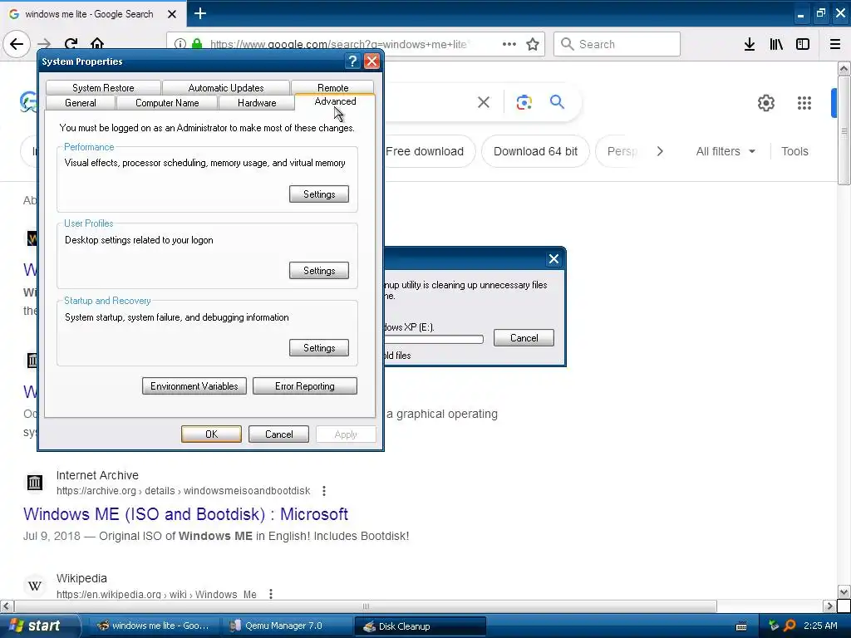Click the System Properties help question mark
851x638 pixels.
(x=352, y=61)
